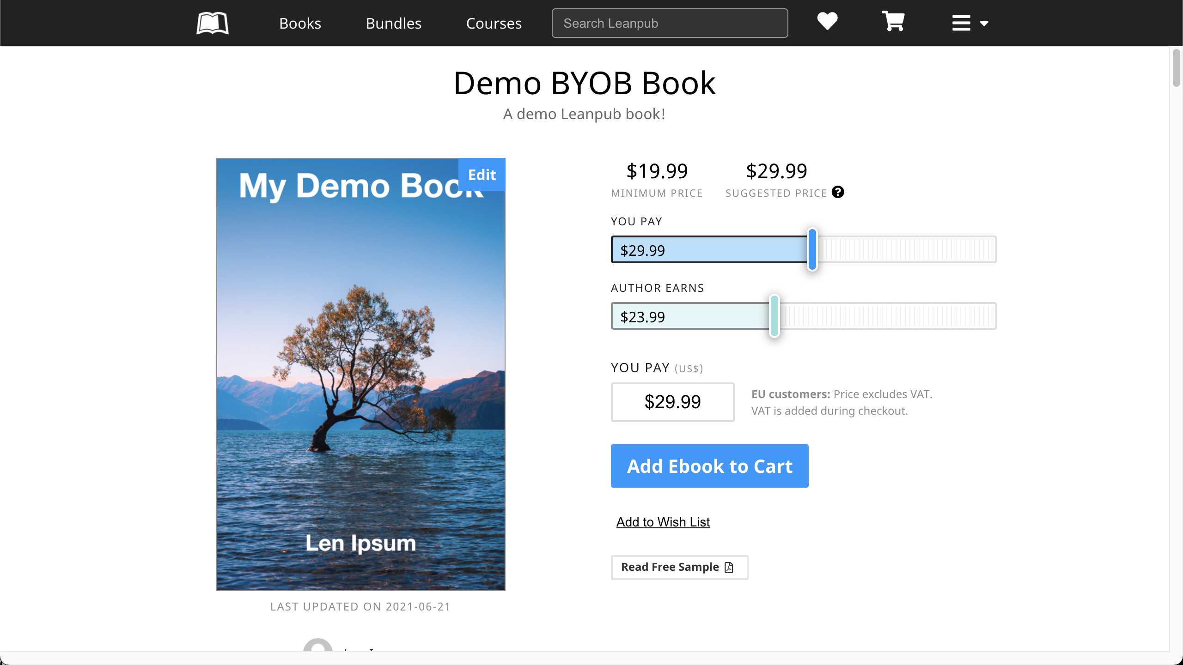This screenshot has height=665, width=1183.
Task: Click the You Pay slider handle
Action: point(812,249)
